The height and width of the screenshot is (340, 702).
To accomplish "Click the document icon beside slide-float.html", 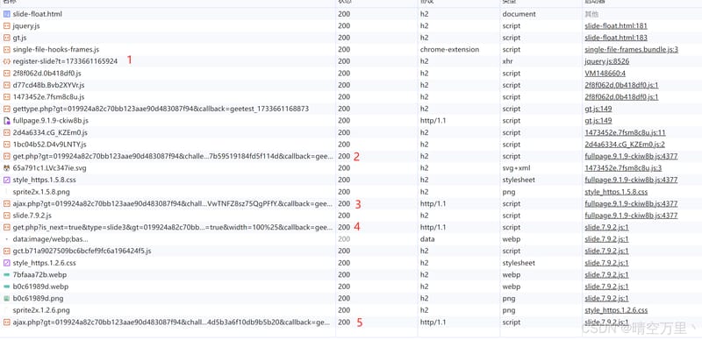I will point(6,14).
